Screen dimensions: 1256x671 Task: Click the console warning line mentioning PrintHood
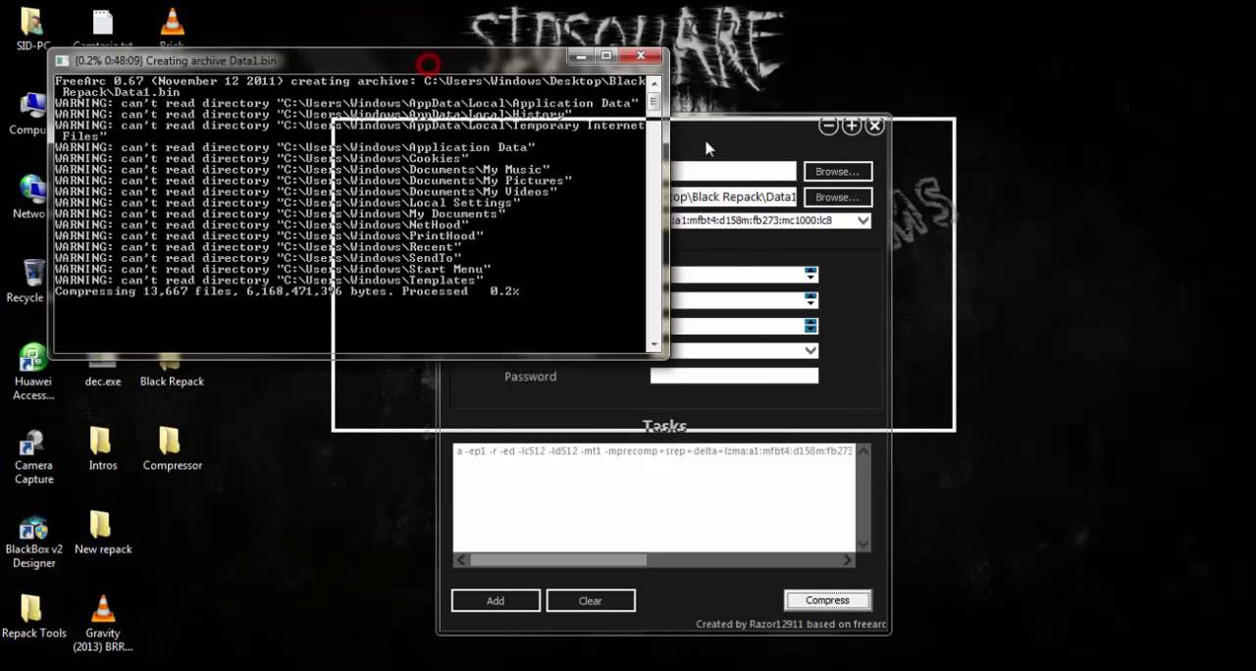click(x=269, y=236)
